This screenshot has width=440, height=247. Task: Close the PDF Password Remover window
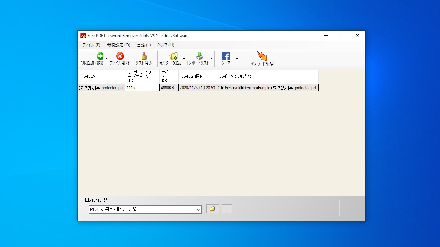(x=357, y=35)
